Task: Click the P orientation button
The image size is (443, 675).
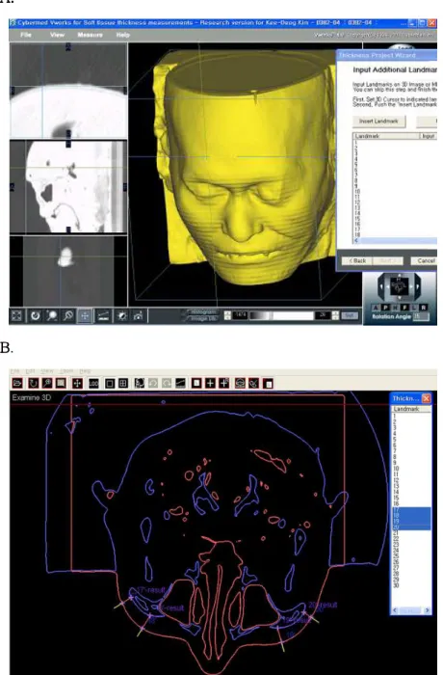Action: tap(385, 308)
